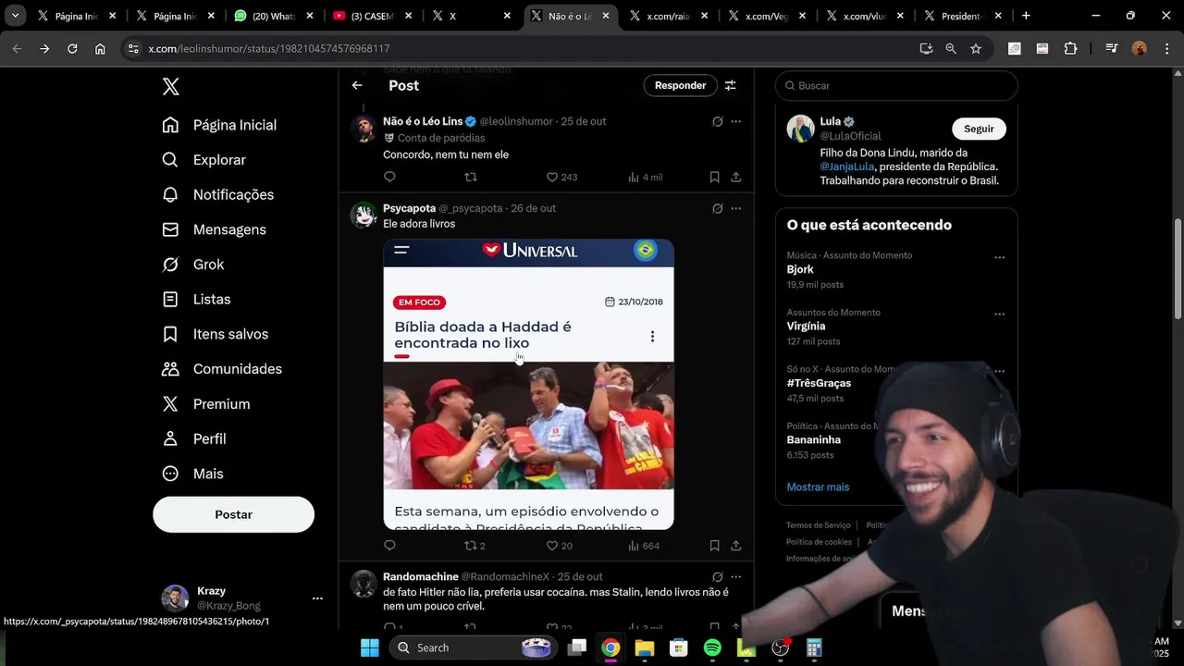The height and width of the screenshot is (666, 1184).
Task: Switch to Presidente browser tab
Action: point(962,16)
